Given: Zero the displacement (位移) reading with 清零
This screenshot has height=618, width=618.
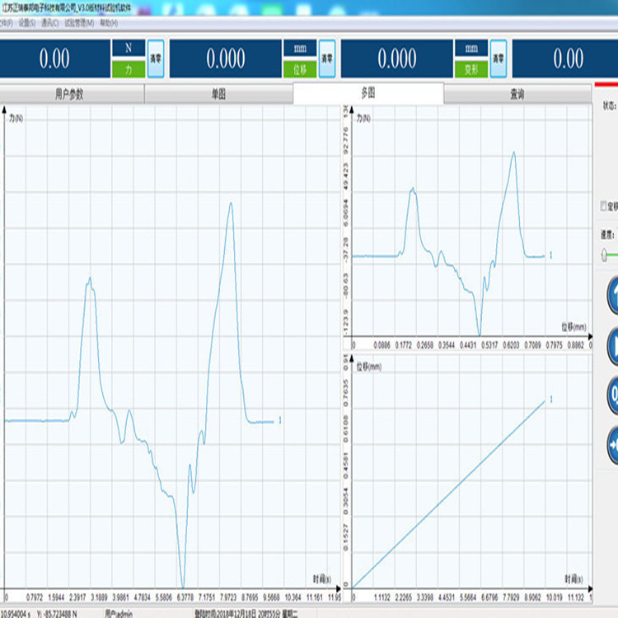Looking at the screenshot, I should point(327,59).
